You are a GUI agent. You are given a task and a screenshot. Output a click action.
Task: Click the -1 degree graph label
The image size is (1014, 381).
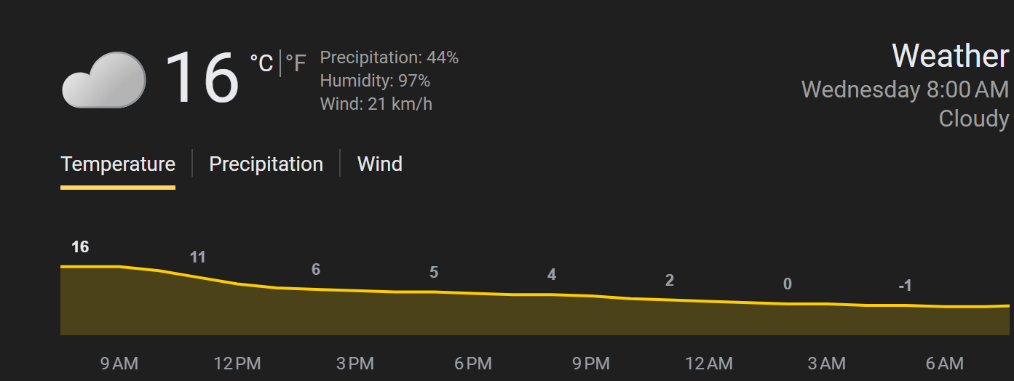click(x=905, y=286)
